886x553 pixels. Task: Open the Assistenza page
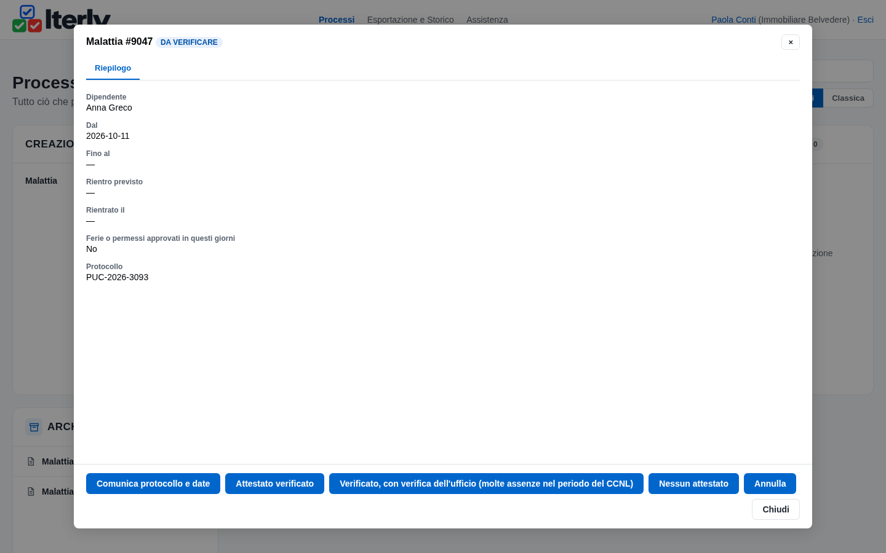click(487, 20)
